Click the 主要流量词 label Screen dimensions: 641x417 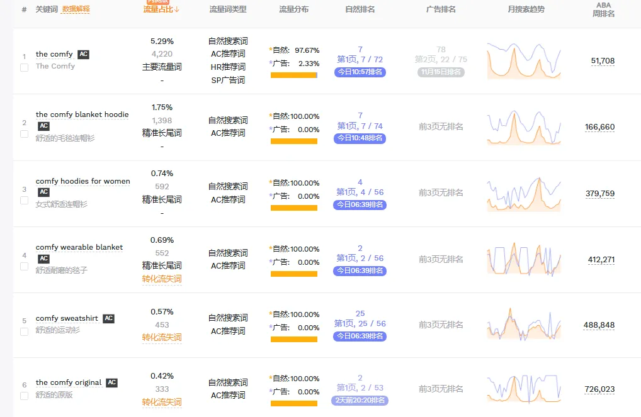[x=162, y=67]
